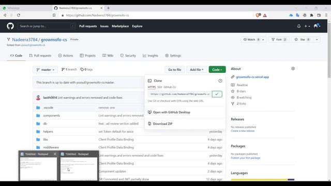Focus GitHub search field
Viewport: 331px width, 186px height.
[x=46, y=26]
